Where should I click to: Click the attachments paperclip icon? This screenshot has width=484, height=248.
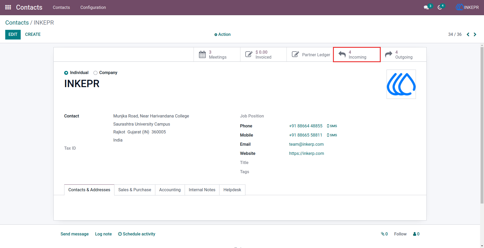(x=384, y=234)
